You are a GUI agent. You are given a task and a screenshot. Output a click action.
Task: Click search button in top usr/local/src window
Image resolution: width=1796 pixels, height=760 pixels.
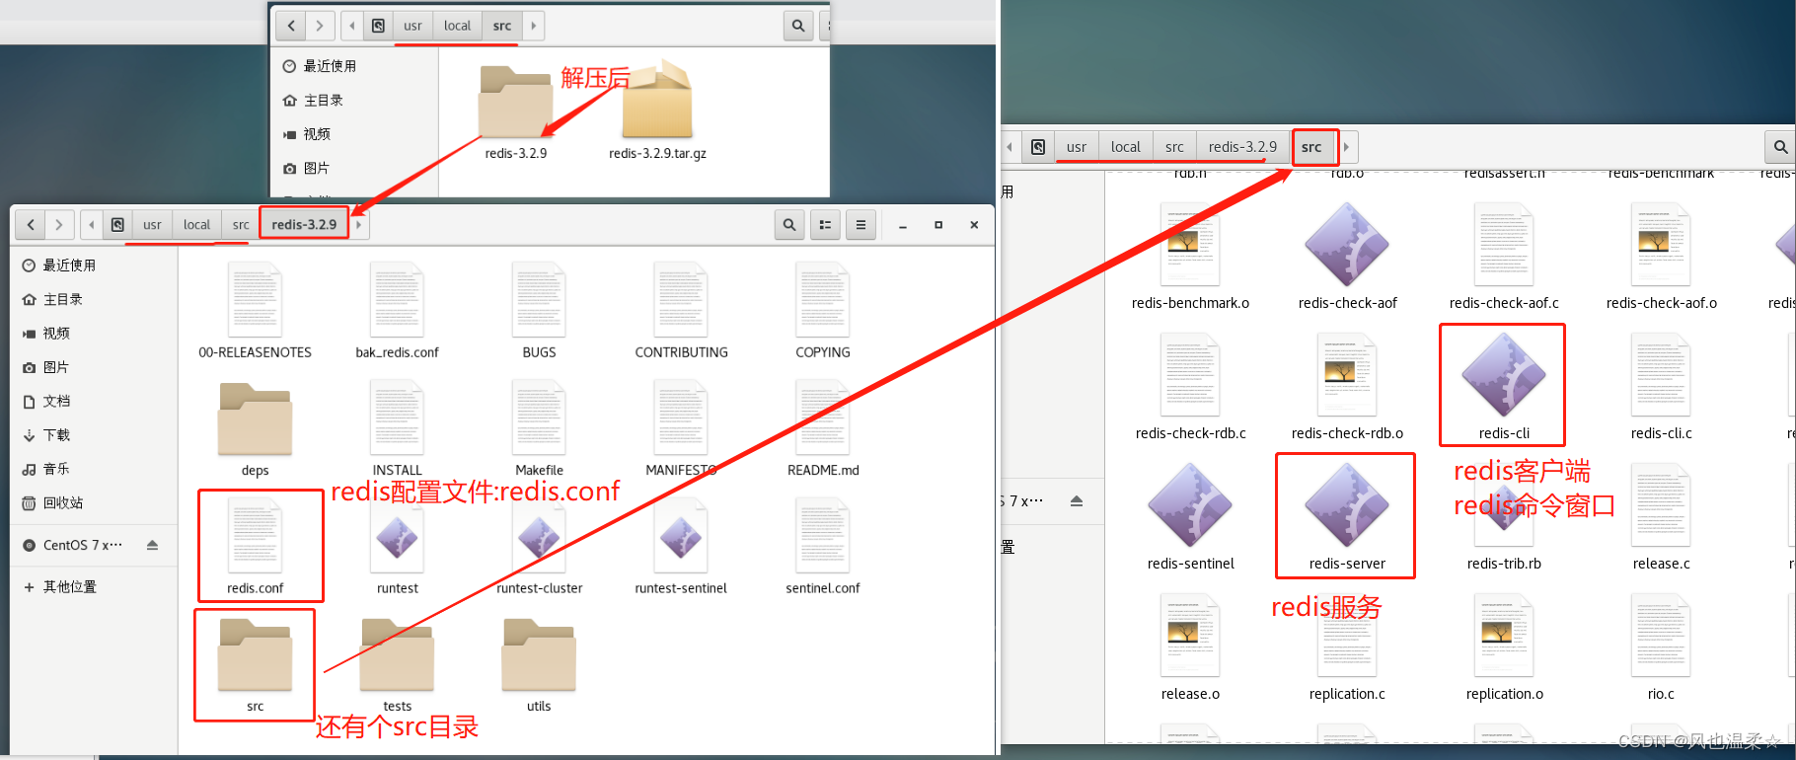798,26
